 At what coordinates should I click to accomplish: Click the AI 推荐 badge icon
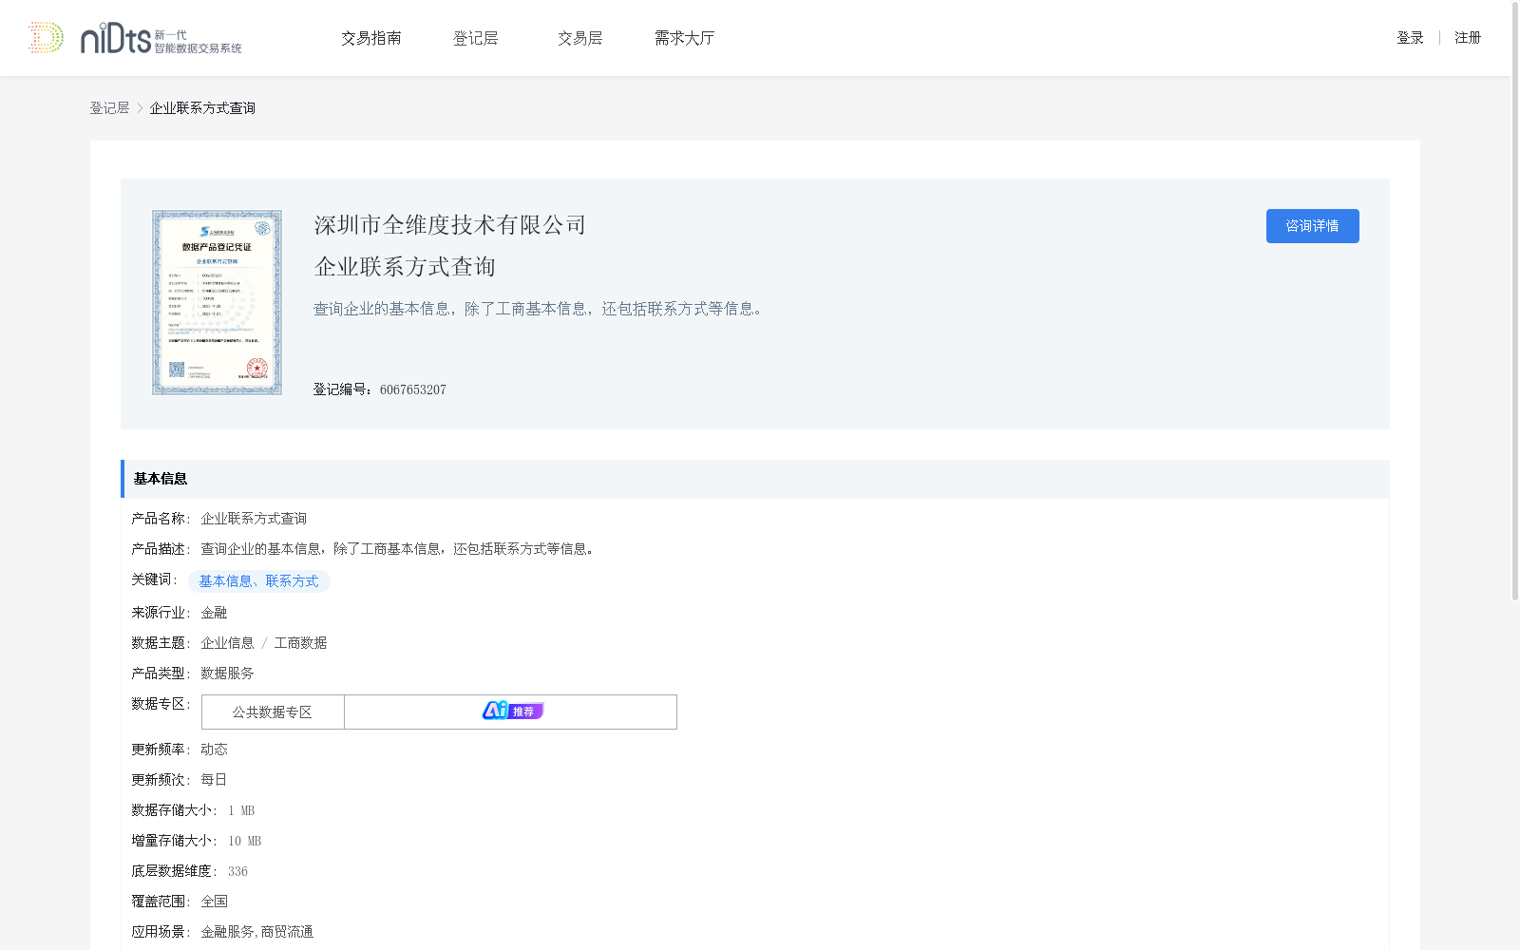pyautogui.click(x=512, y=711)
